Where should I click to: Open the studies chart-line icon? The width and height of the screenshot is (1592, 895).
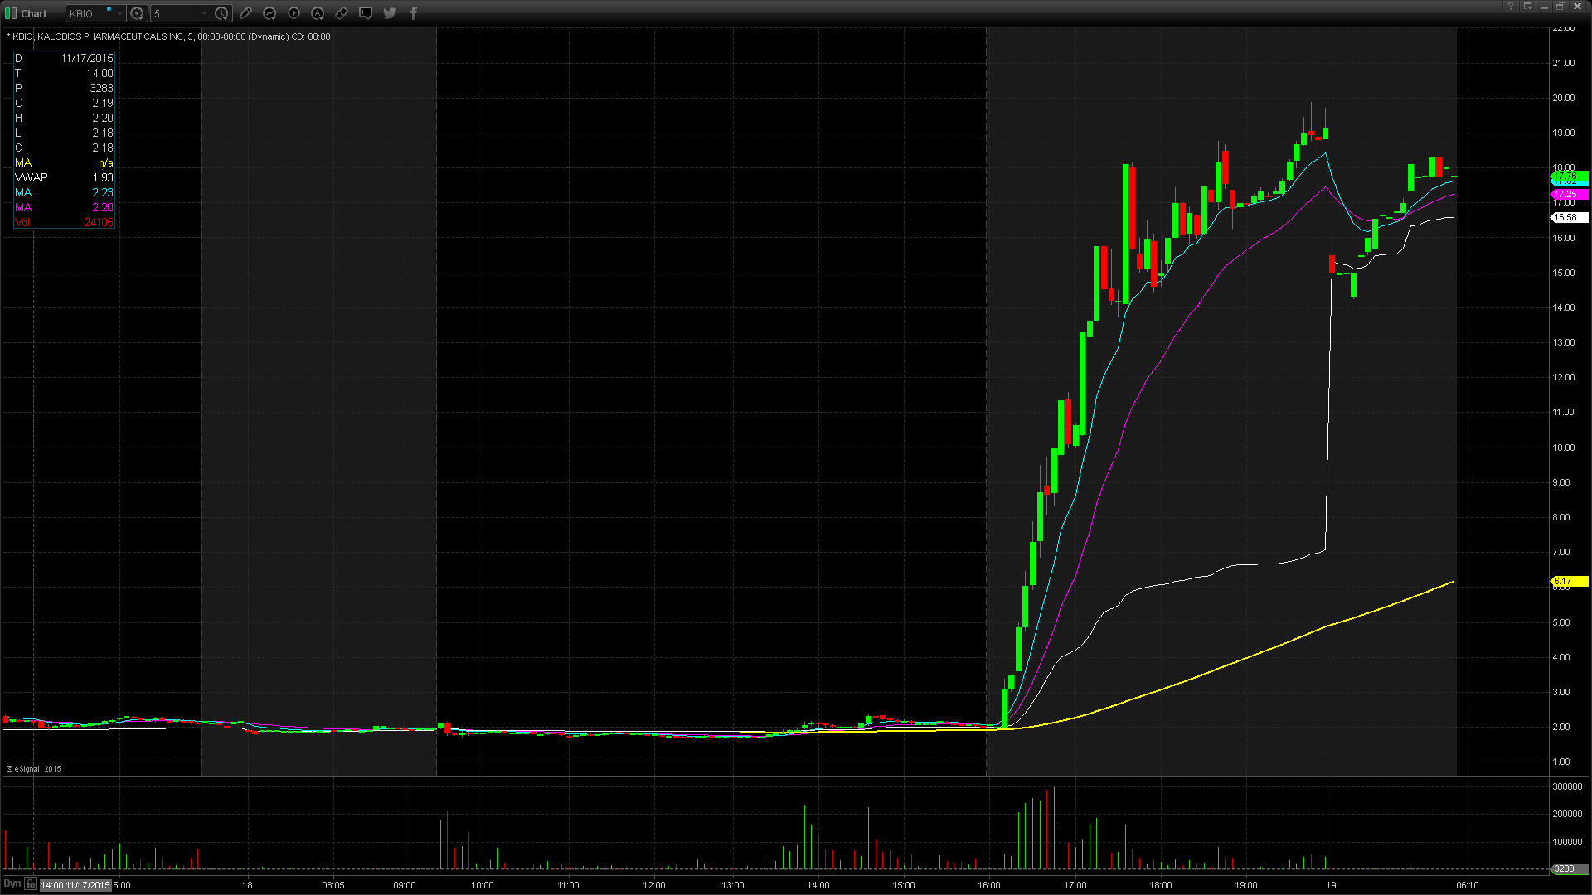coord(269,13)
